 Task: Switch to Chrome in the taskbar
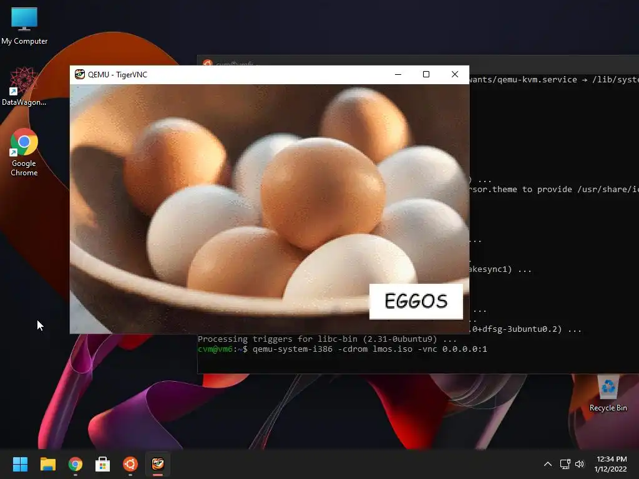pos(76,464)
